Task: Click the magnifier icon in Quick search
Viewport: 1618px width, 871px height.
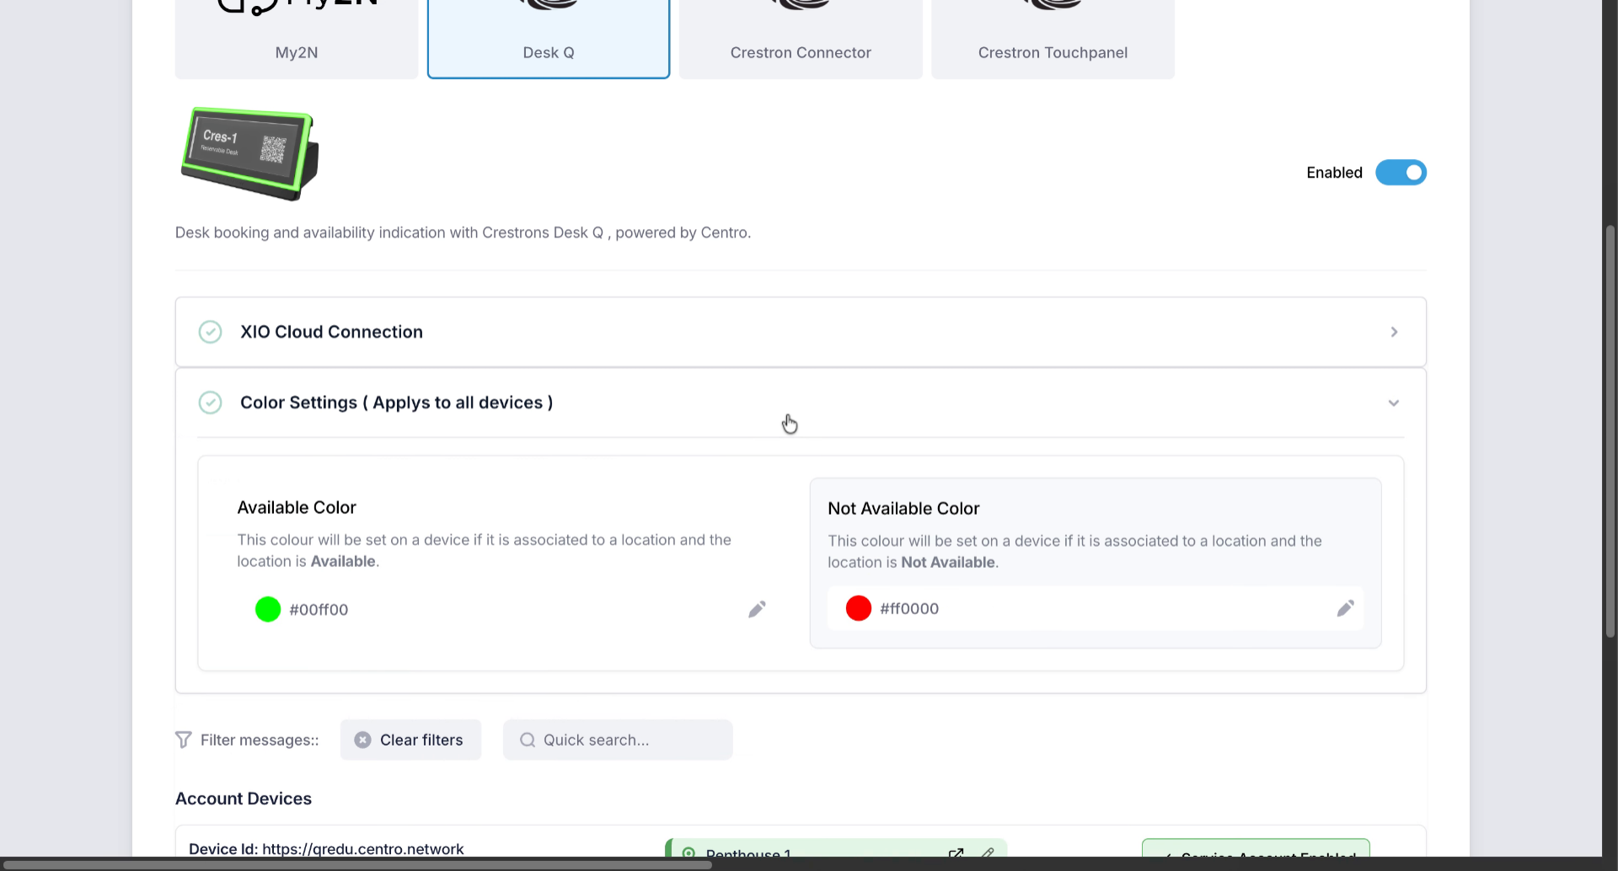Action: coord(528,740)
